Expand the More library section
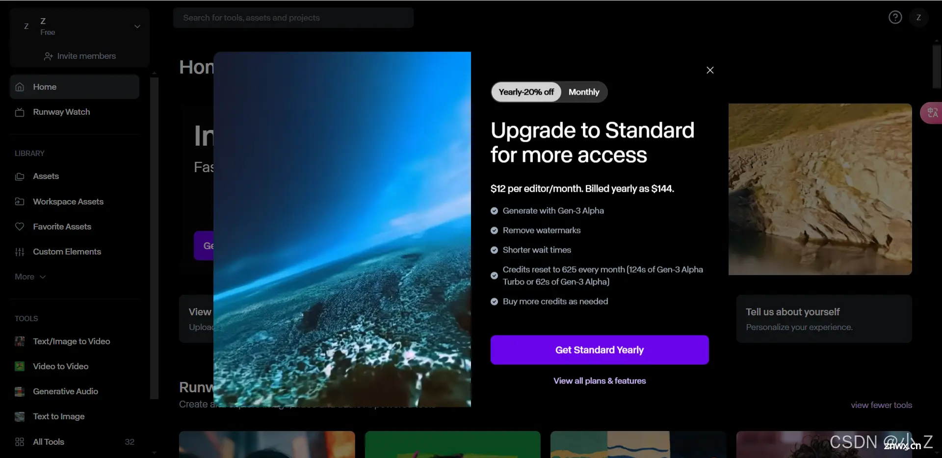942x458 pixels. click(30, 277)
